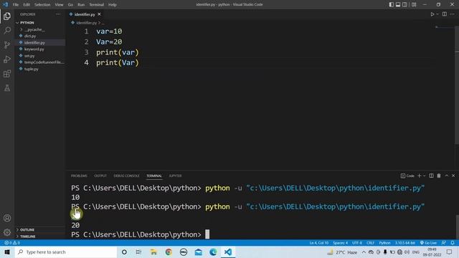Open the Accounts menu icon
The image size is (459, 258).
[x=7, y=218]
